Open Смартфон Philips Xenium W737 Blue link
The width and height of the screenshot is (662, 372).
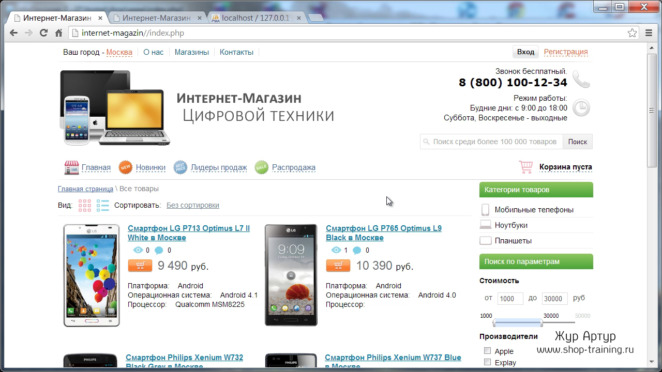click(393, 362)
